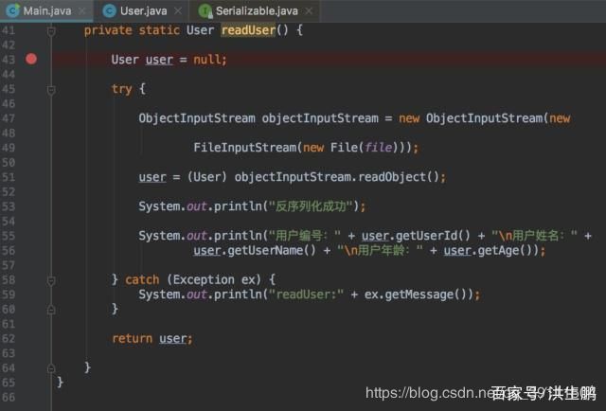Click the Serializable.java interface file icon
This screenshot has width=606, height=411.
tap(205, 10)
